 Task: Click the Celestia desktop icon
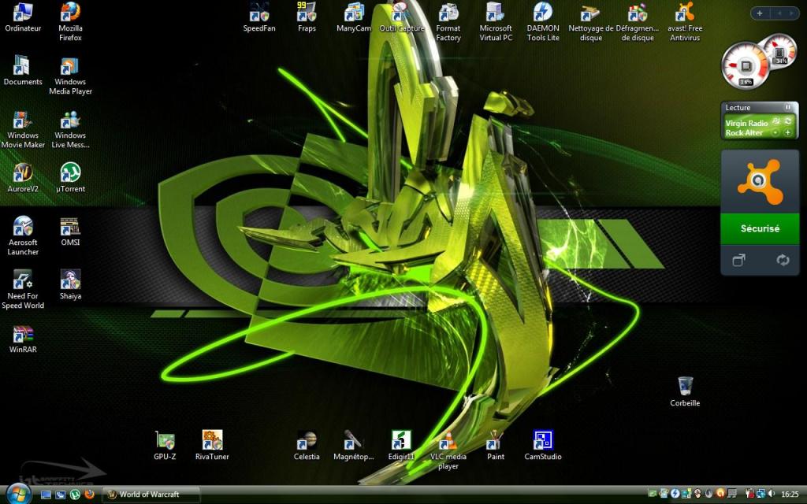coord(307,446)
